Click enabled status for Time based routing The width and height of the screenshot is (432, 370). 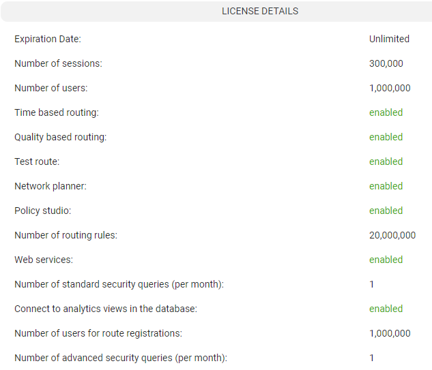coord(386,112)
